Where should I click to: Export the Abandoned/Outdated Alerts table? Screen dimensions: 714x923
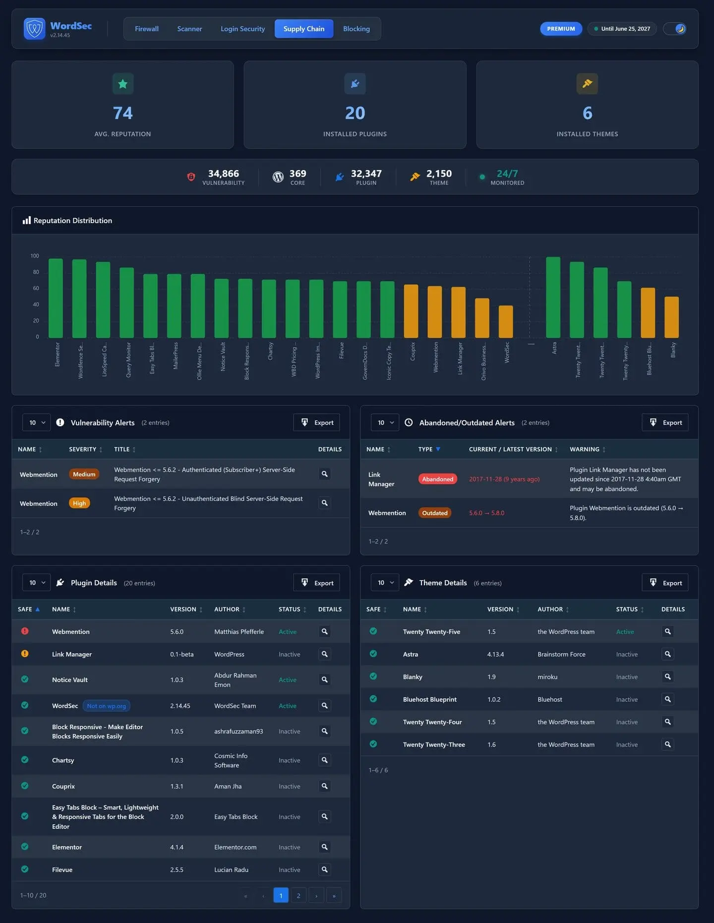[665, 423]
